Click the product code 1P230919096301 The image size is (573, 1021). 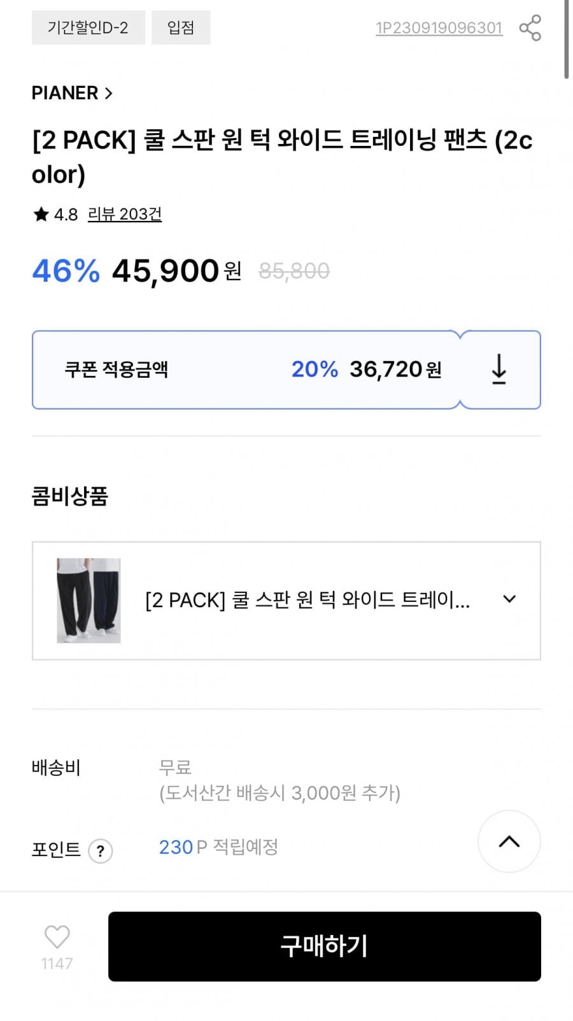(439, 28)
